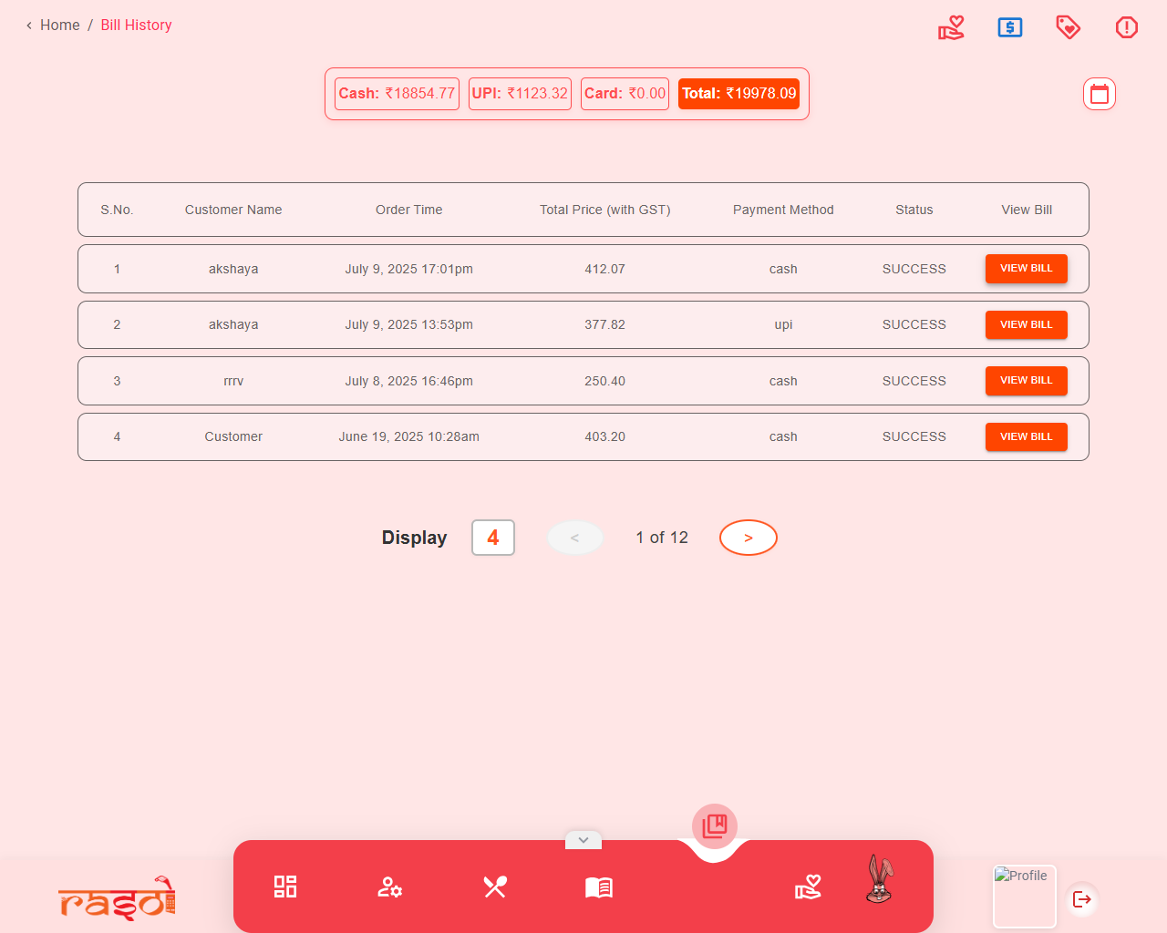Go to next page with > button
The image size is (1167, 933).
click(749, 538)
